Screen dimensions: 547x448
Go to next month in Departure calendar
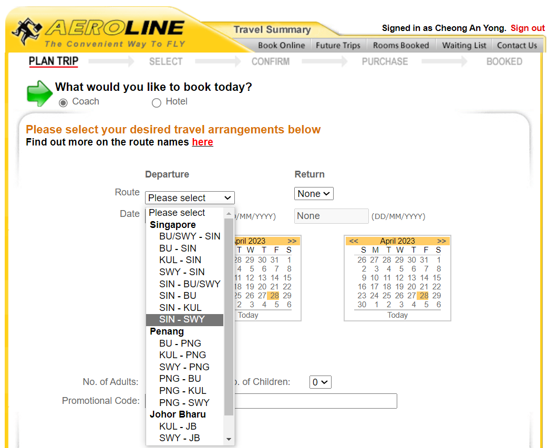coord(292,241)
